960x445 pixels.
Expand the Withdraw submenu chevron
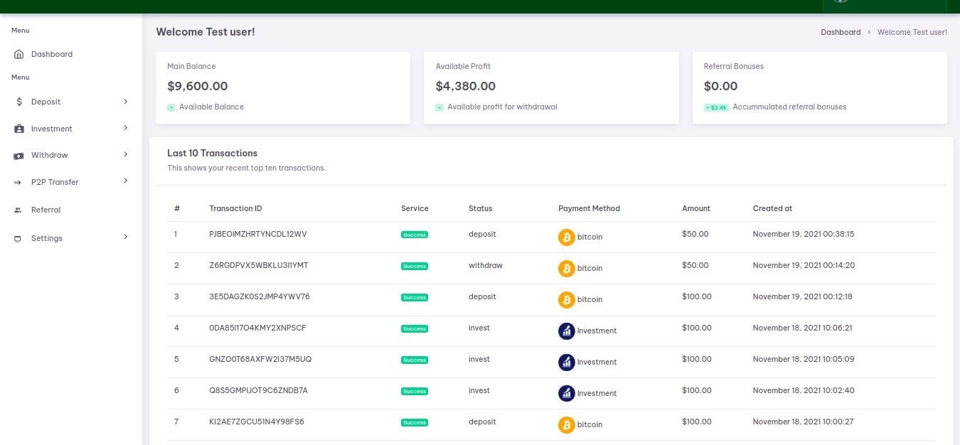(x=125, y=154)
